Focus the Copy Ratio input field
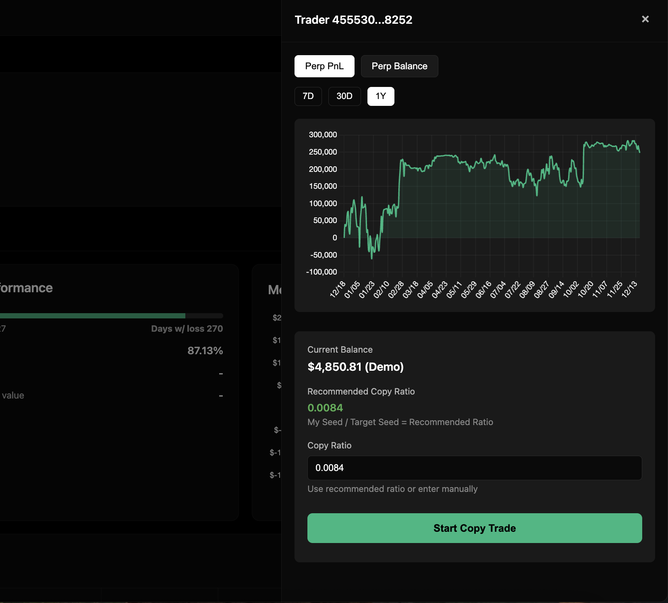Image resolution: width=668 pixels, height=603 pixels. [475, 468]
